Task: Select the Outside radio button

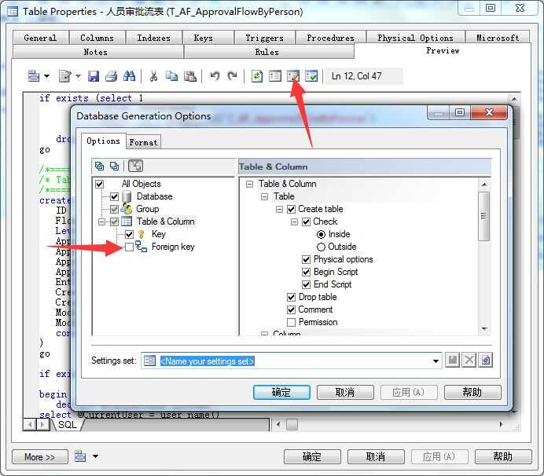Action: click(322, 247)
